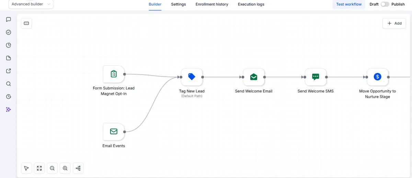The width and height of the screenshot is (412, 178).
Task: Click the auto-layout tidy nodes icon
Action: pos(78,168)
